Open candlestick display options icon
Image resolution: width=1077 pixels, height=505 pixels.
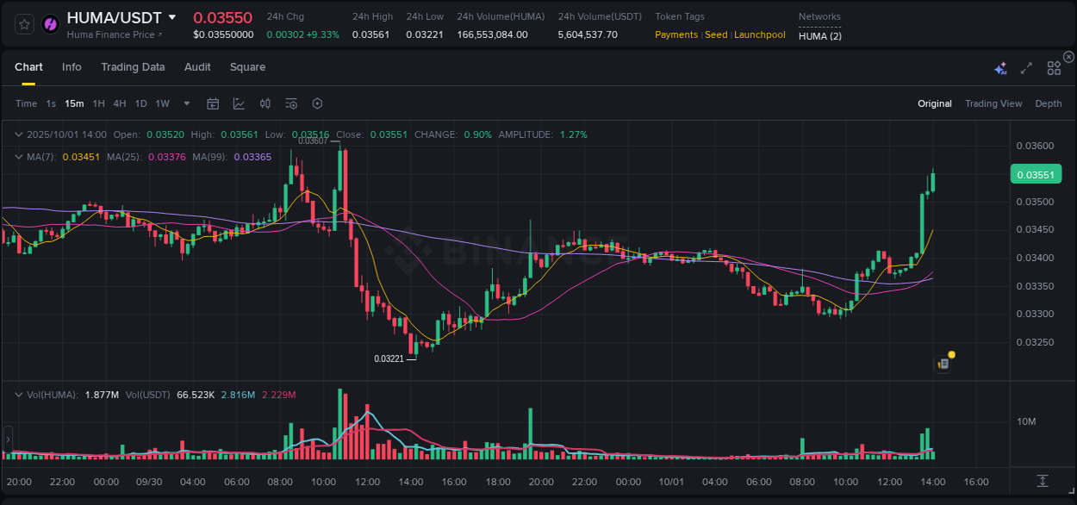click(265, 103)
